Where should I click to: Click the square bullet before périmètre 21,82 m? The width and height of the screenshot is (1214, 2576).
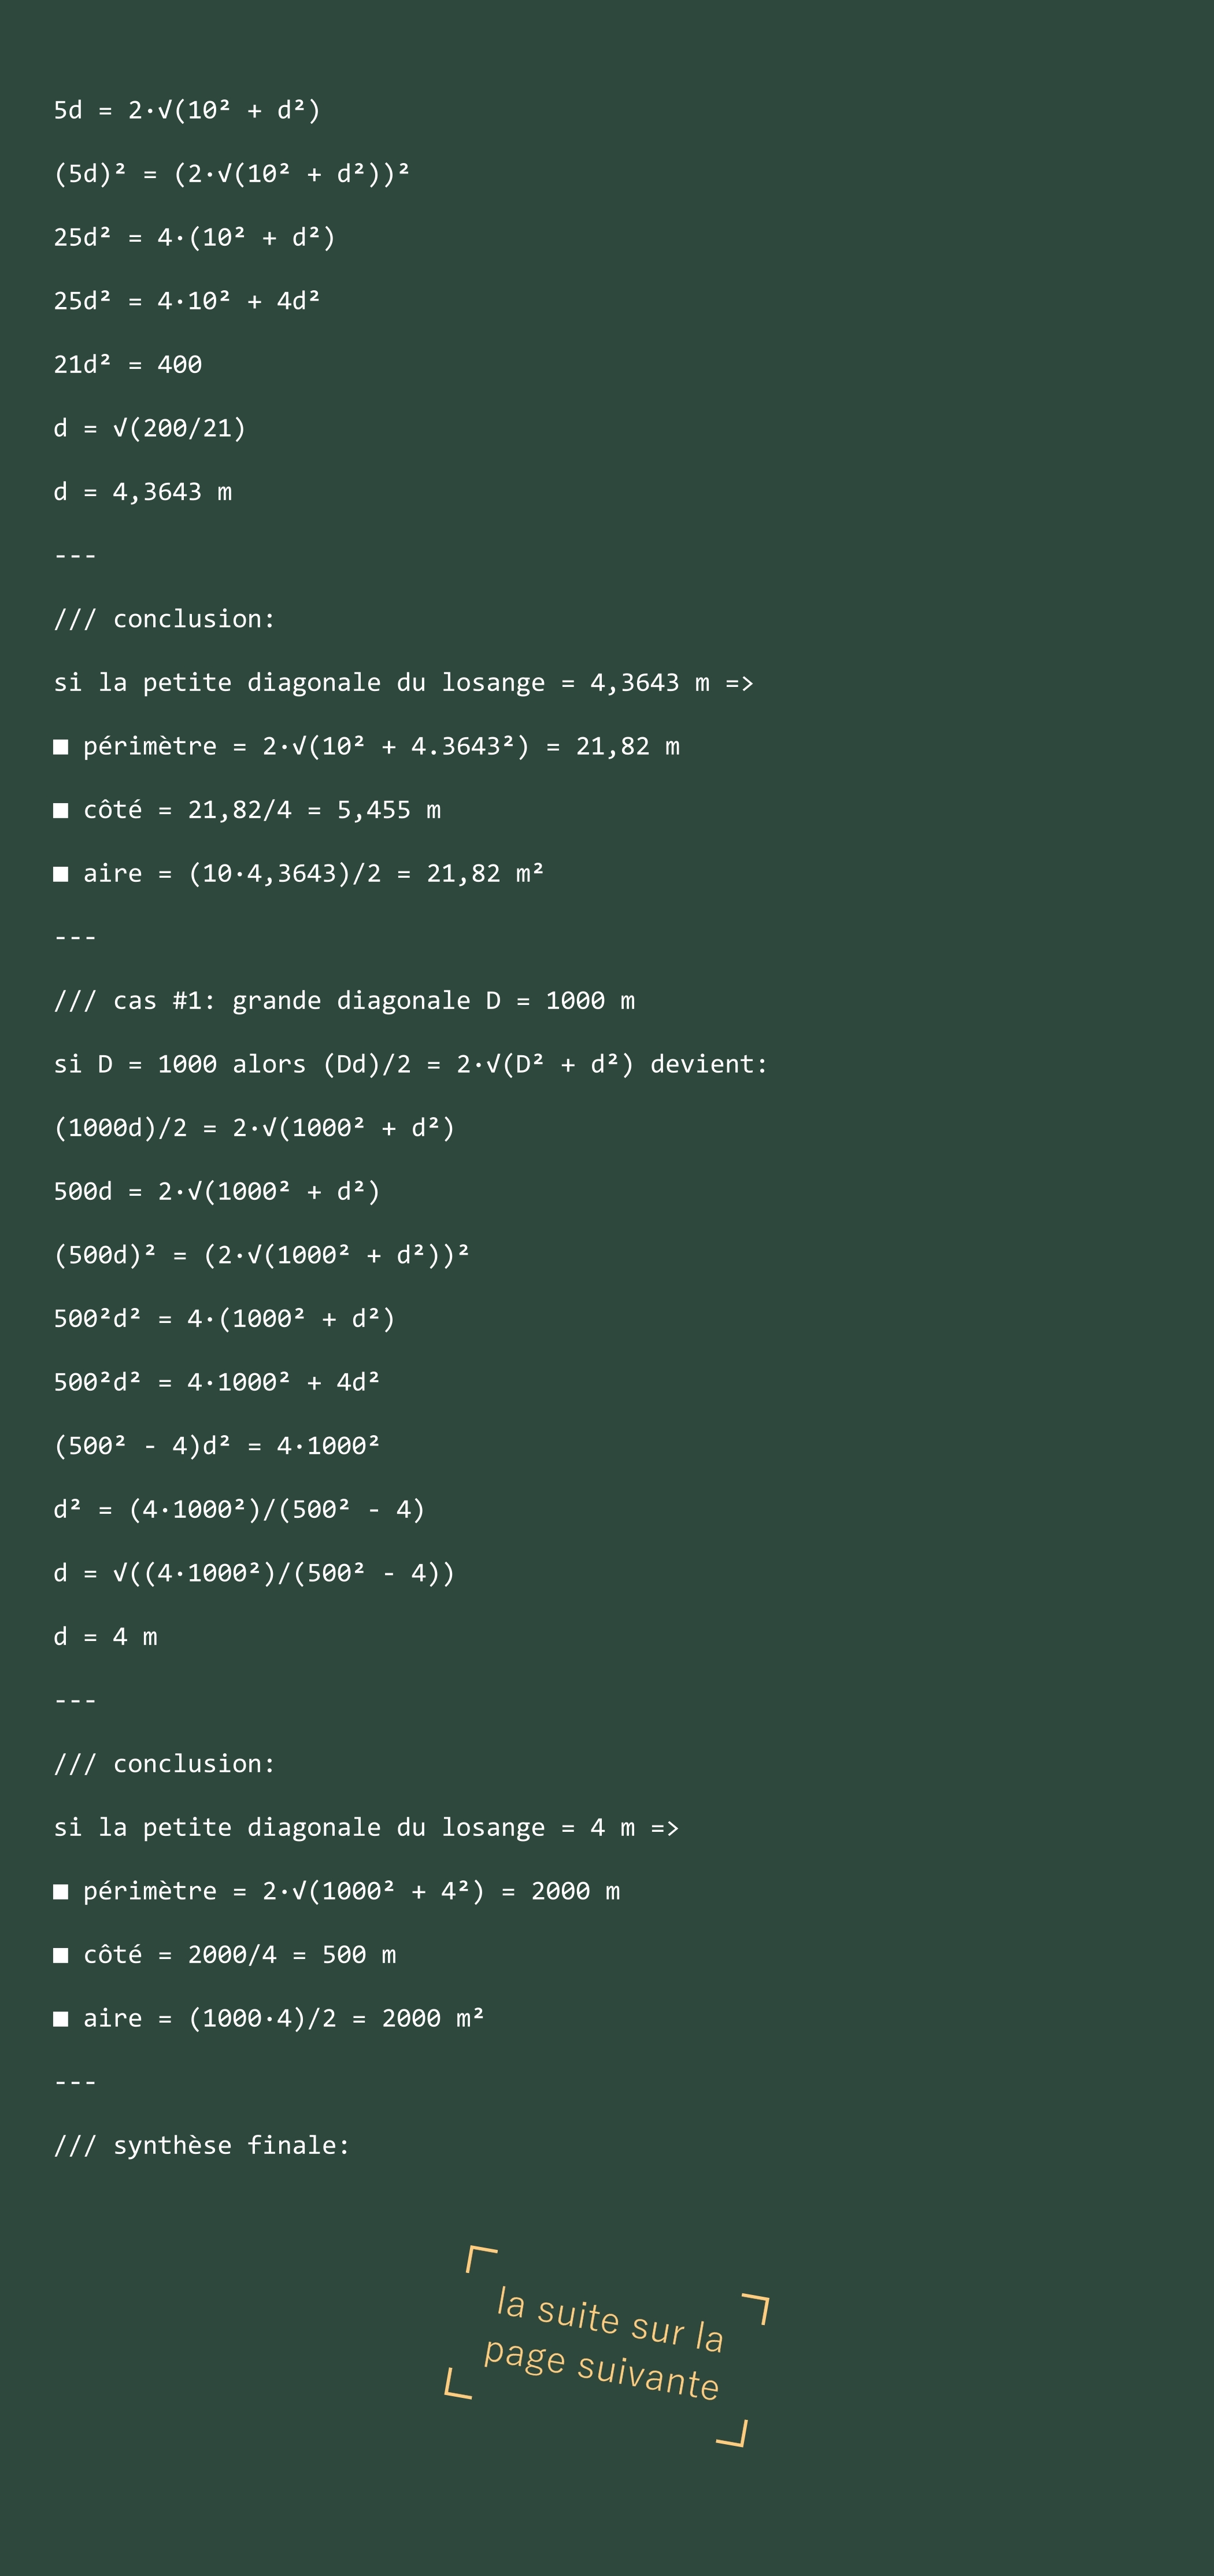[x=61, y=747]
